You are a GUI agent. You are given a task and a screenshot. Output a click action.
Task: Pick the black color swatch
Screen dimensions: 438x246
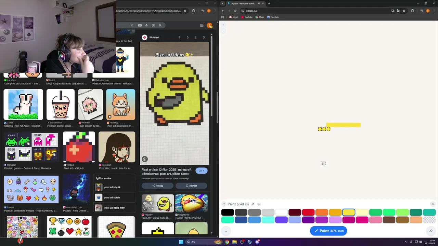point(228,213)
